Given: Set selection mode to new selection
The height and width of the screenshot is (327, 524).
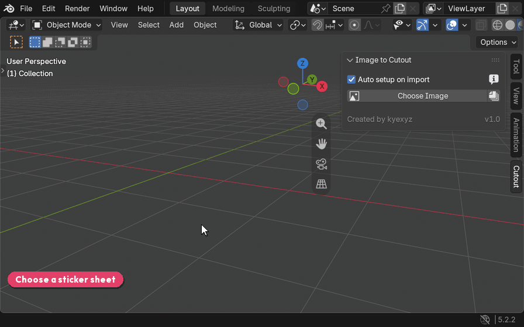Looking at the screenshot, I should point(35,43).
